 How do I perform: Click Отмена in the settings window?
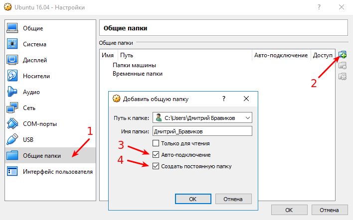[330, 210]
